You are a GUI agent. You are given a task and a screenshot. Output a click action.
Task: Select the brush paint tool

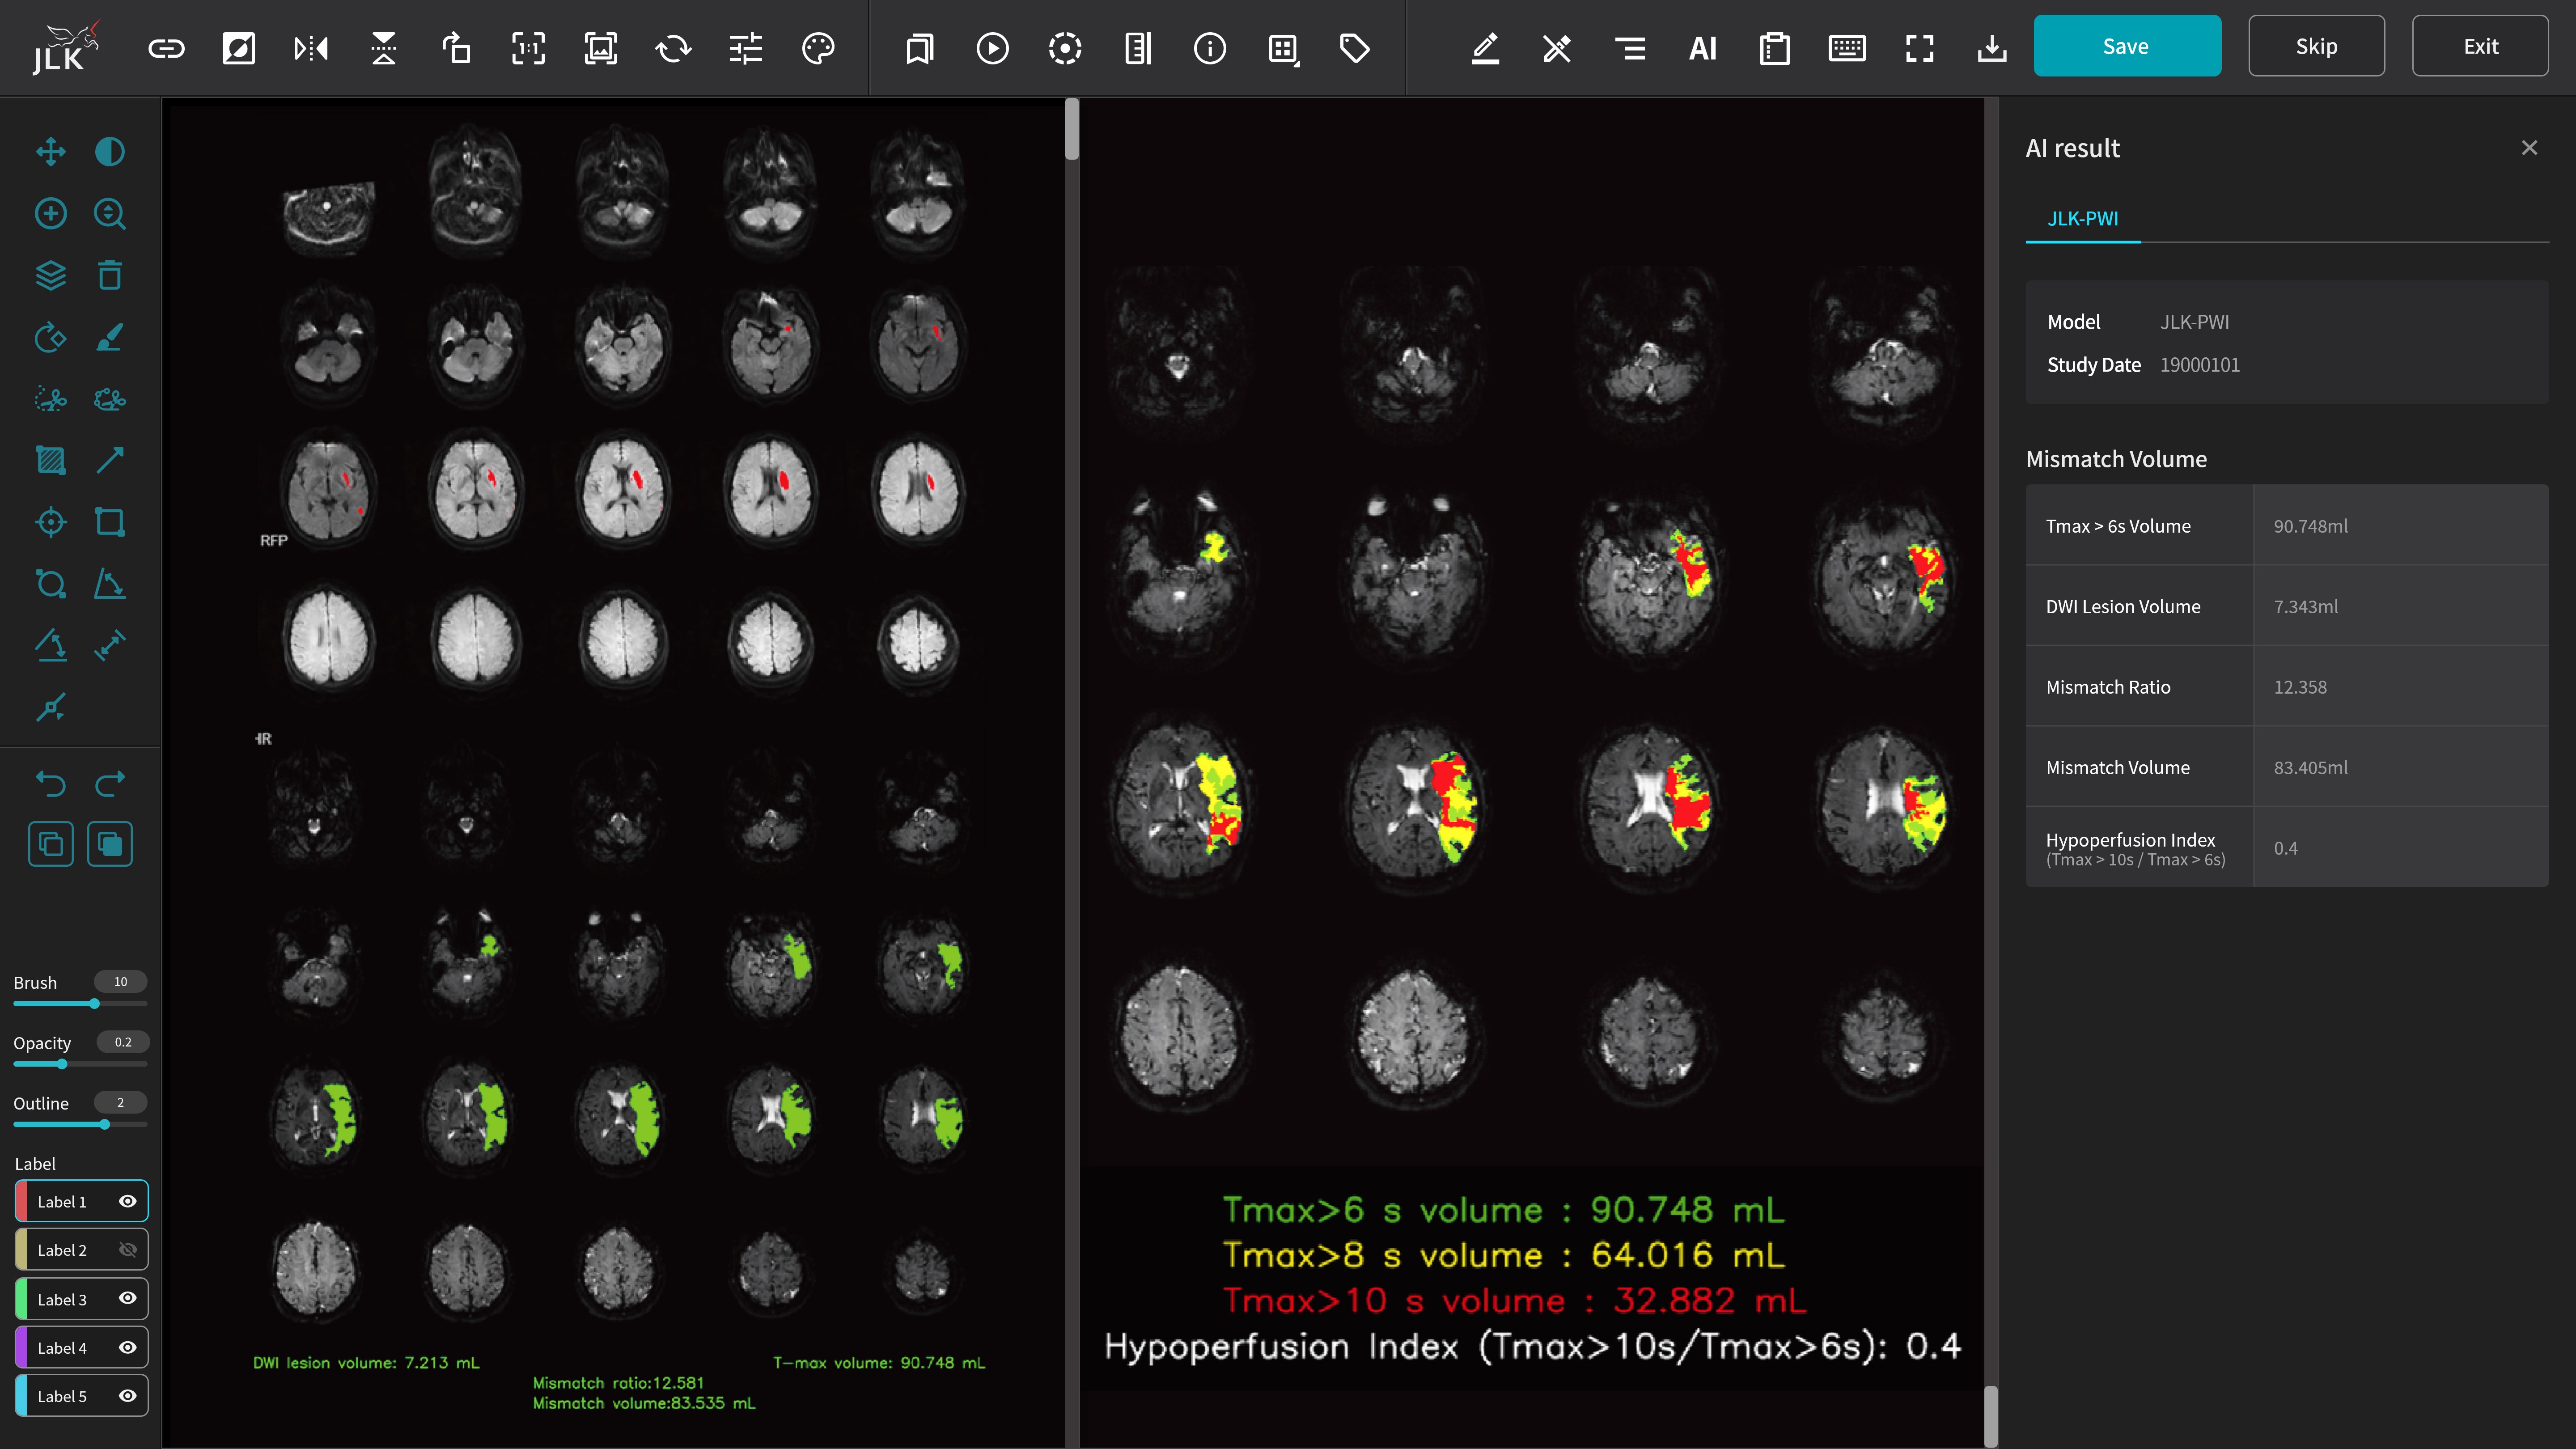(x=110, y=337)
